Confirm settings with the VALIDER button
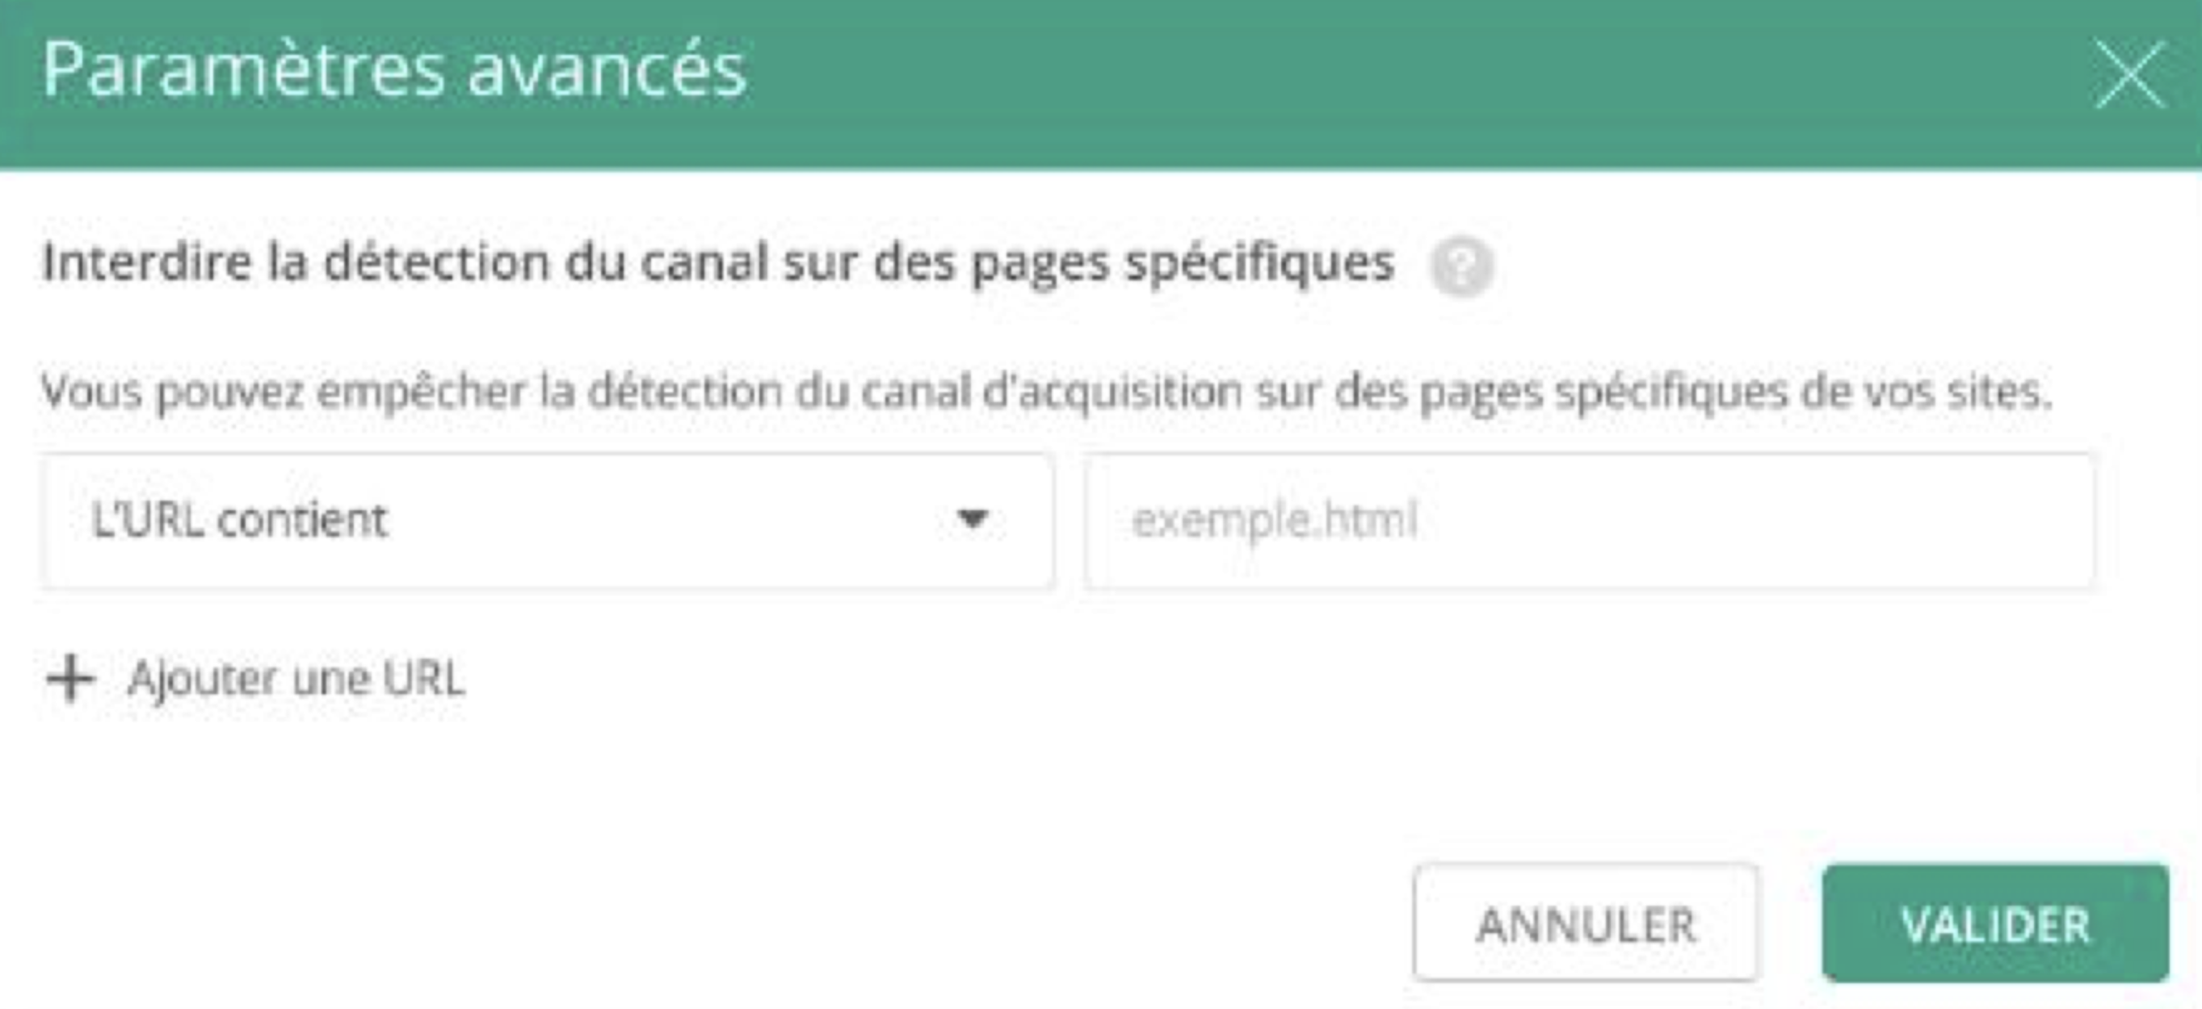Image resolution: width=2202 pixels, height=1009 pixels. point(1995,923)
